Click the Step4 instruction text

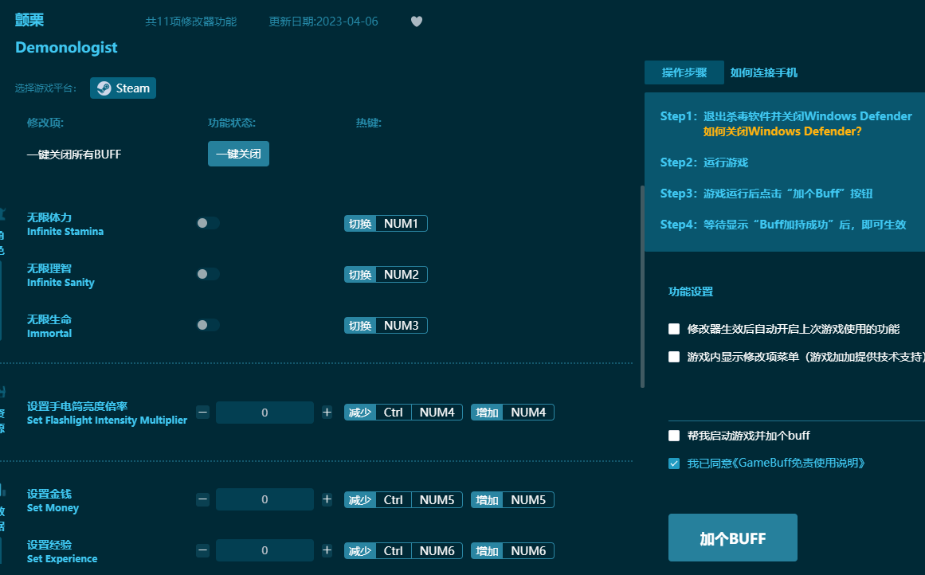pyautogui.click(x=783, y=225)
